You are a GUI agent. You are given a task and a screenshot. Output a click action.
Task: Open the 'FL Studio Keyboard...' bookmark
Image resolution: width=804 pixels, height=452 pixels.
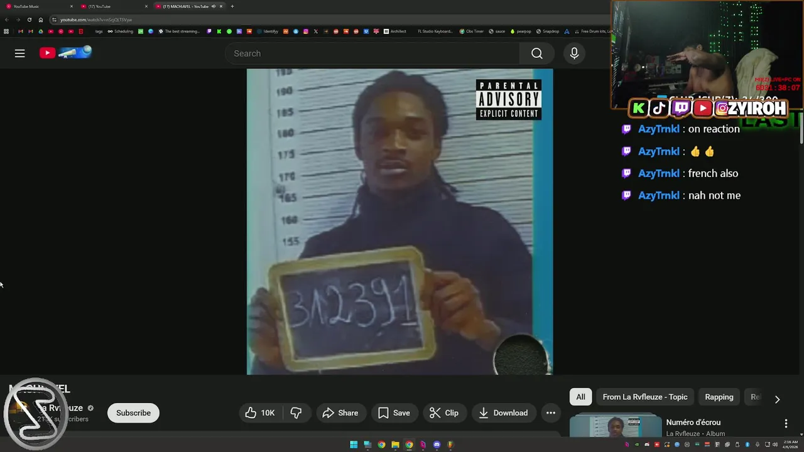click(435, 31)
